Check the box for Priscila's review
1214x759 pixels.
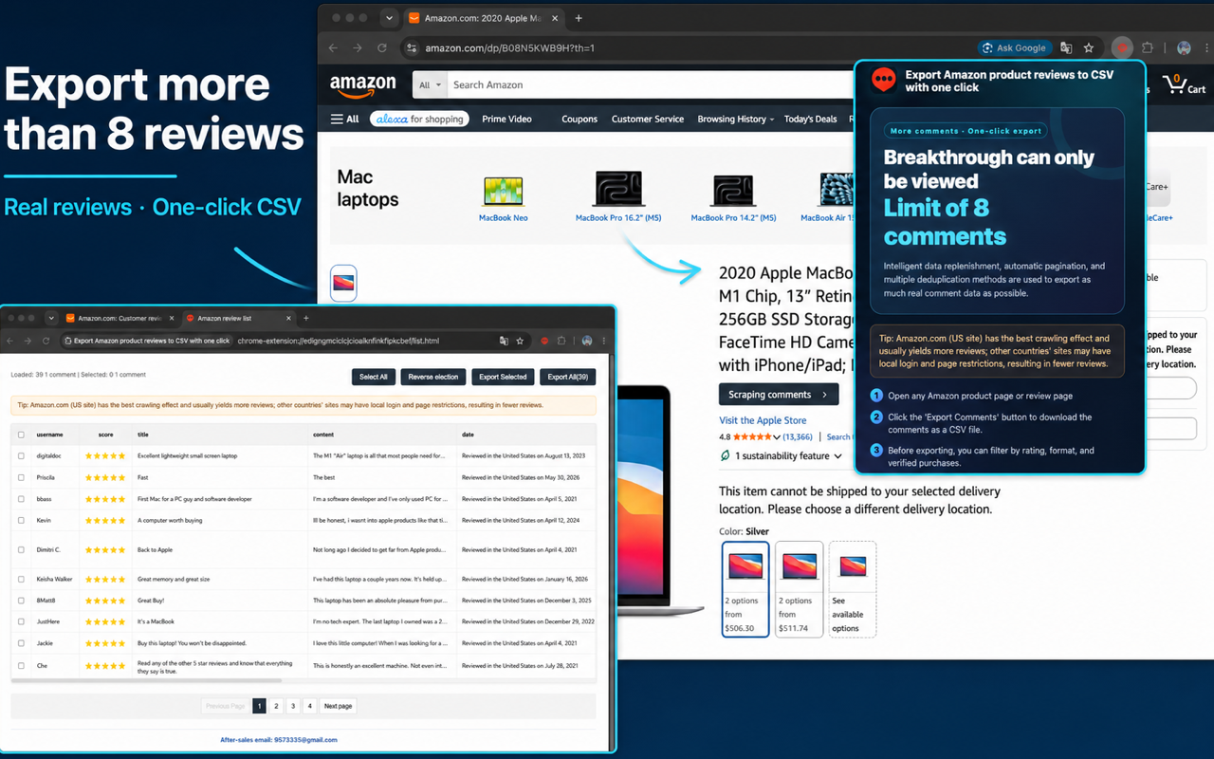coord(21,477)
